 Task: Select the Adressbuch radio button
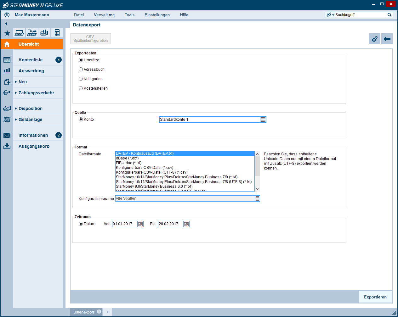point(81,70)
